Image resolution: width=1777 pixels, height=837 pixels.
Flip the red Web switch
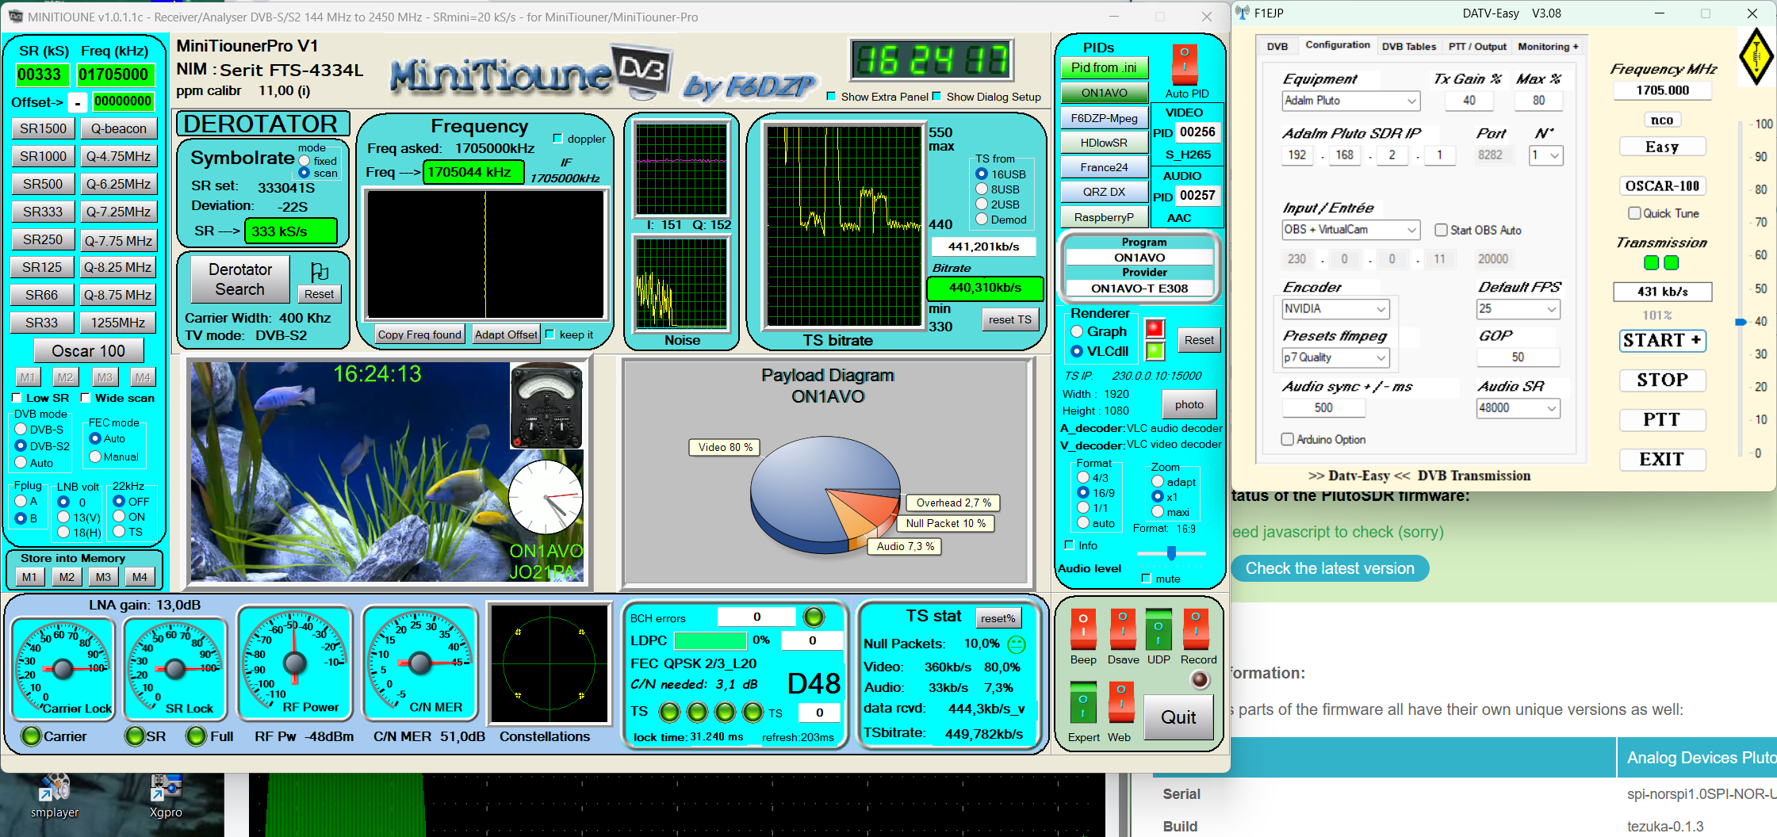pos(1120,702)
